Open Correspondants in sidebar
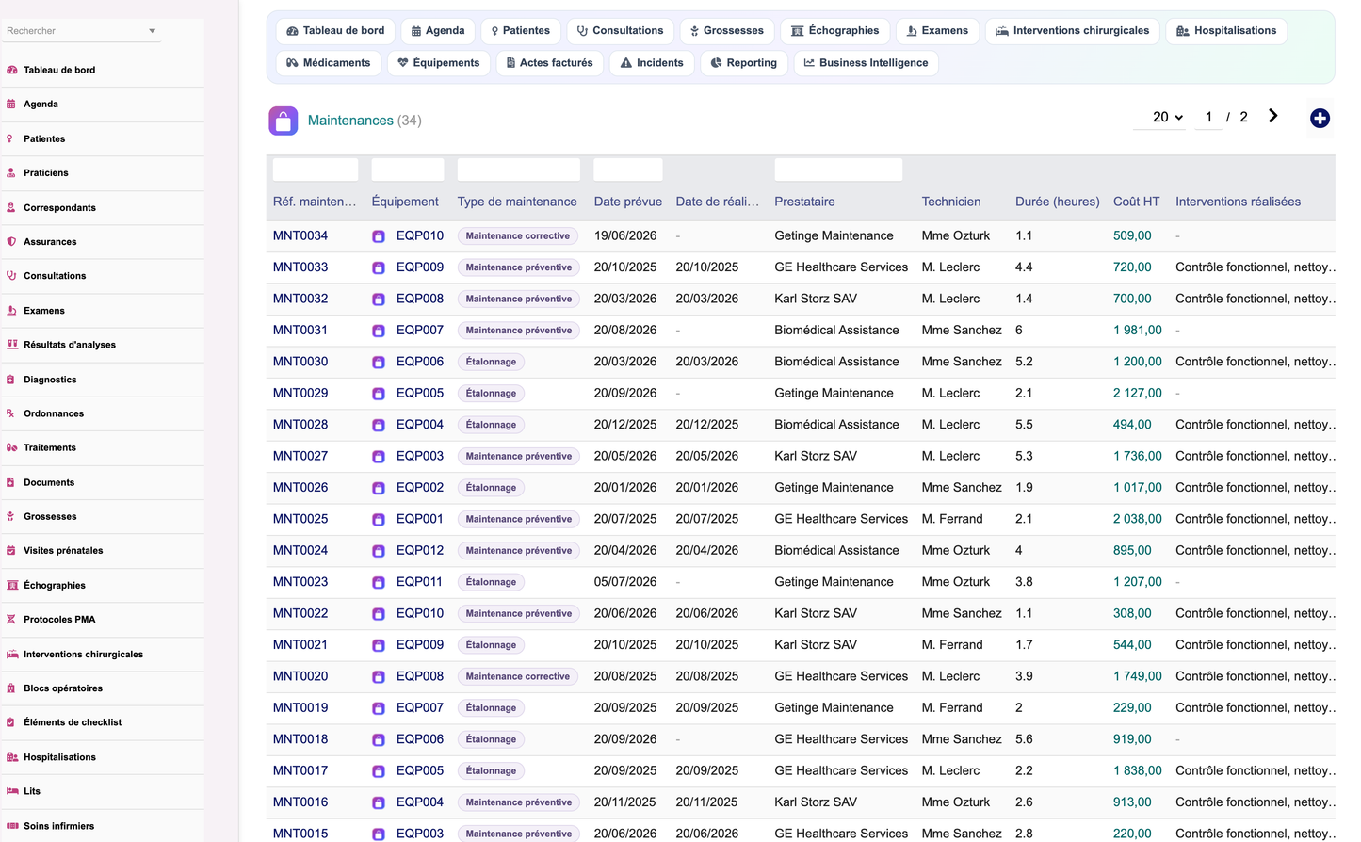Viewport: 1361px width, 842px height. pyautogui.click(x=59, y=207)
